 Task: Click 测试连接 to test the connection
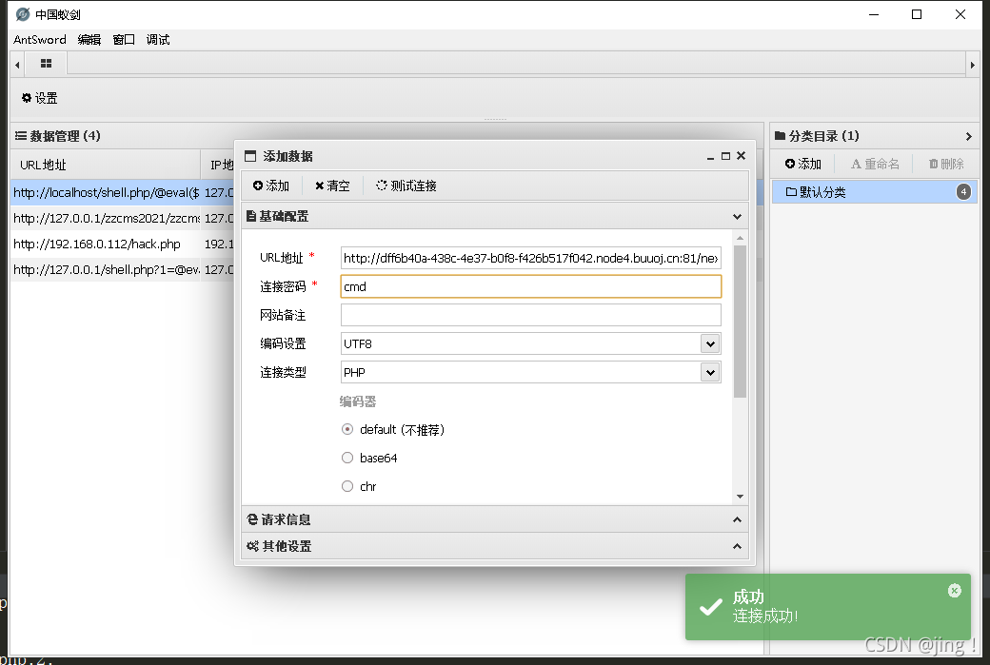pyautogui.click(x=406, y=186)
